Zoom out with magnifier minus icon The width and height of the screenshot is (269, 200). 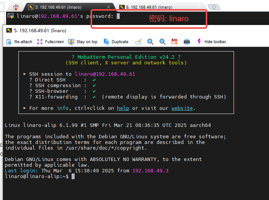pyautogui.click(x=163, y=42)
